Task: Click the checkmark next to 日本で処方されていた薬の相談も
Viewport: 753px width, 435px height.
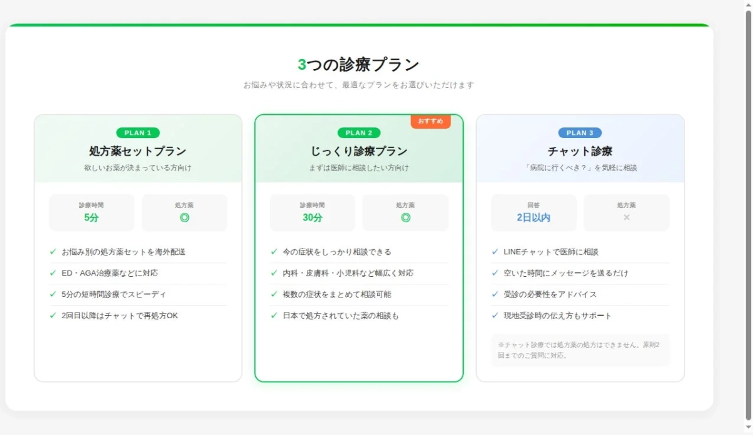Action: tap(274, 316)
